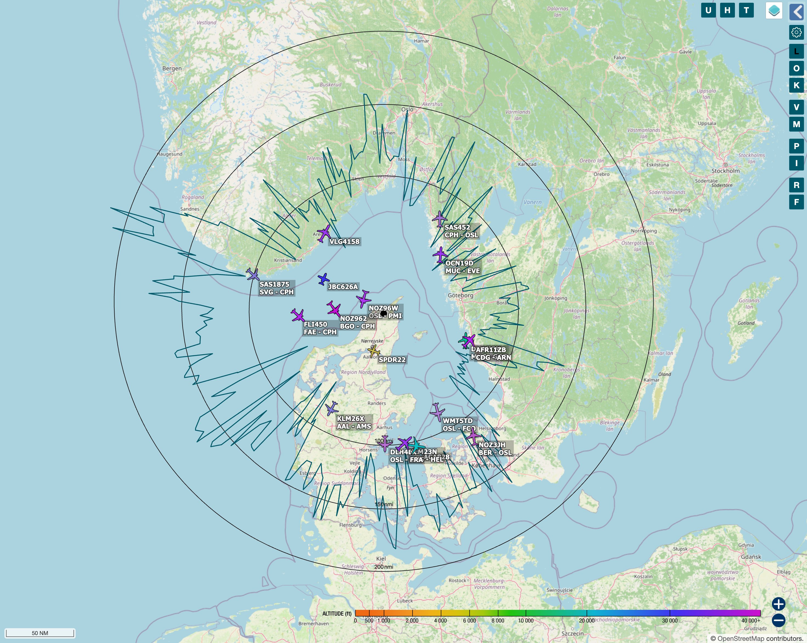Toggle the T button in the top bar
The image size is (807, 643).
point(746,10)
